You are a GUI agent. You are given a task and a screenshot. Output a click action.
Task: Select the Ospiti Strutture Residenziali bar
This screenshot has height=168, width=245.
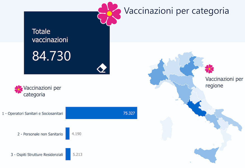(68, 154)
